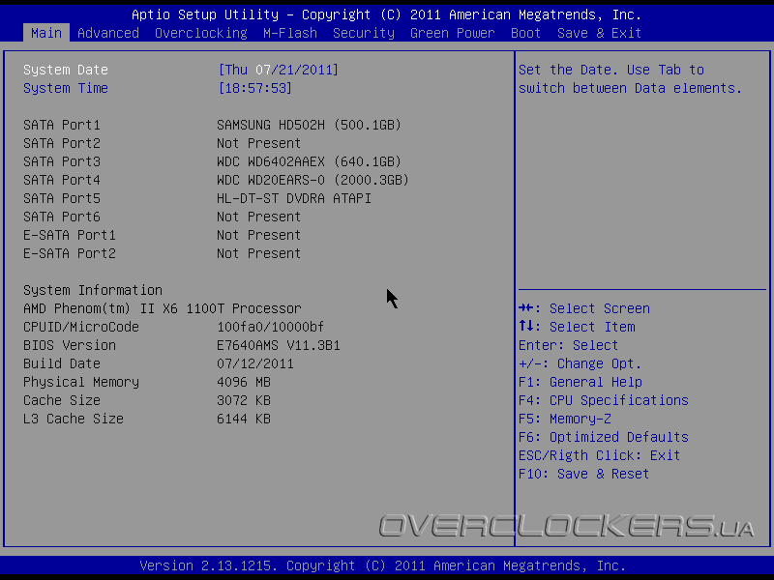Go to the M-Flash tab
Image resolution: width=774 pixels, height=580 pixels.
coord(290,33)
